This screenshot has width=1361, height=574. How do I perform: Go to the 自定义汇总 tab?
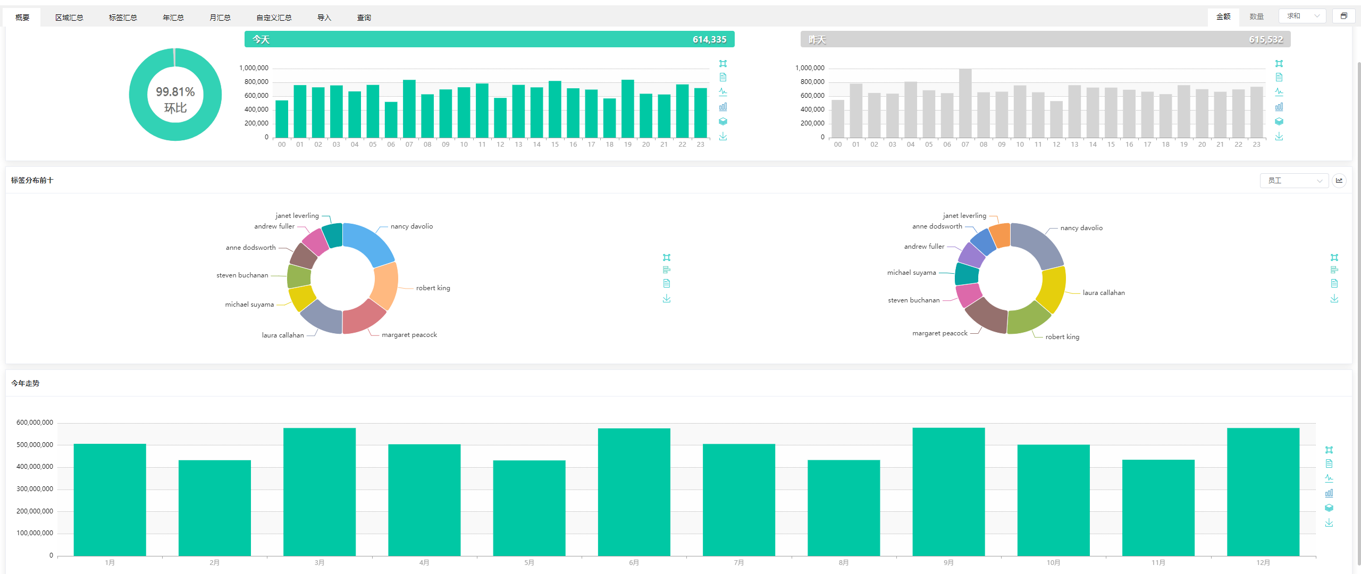pyautogui.click(x=274, y=18)
